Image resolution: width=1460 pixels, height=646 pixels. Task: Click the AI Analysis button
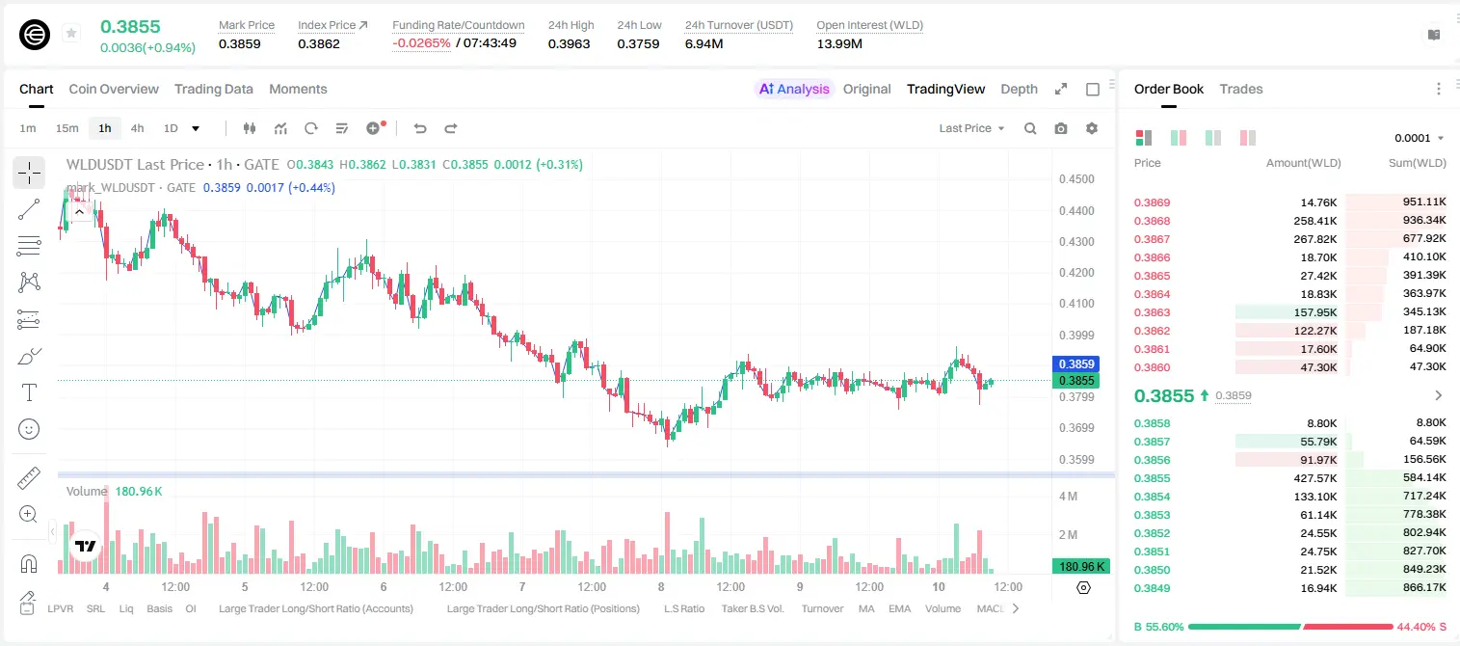(794, 89)
